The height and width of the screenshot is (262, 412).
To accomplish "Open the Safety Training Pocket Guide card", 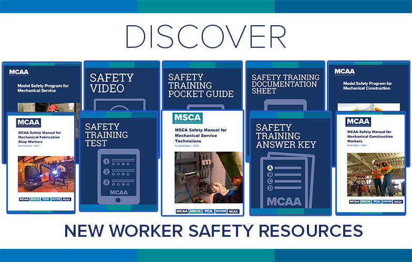I will (201, 86).
